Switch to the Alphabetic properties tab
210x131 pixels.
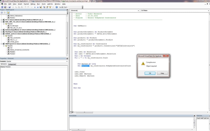coord(4,64)
